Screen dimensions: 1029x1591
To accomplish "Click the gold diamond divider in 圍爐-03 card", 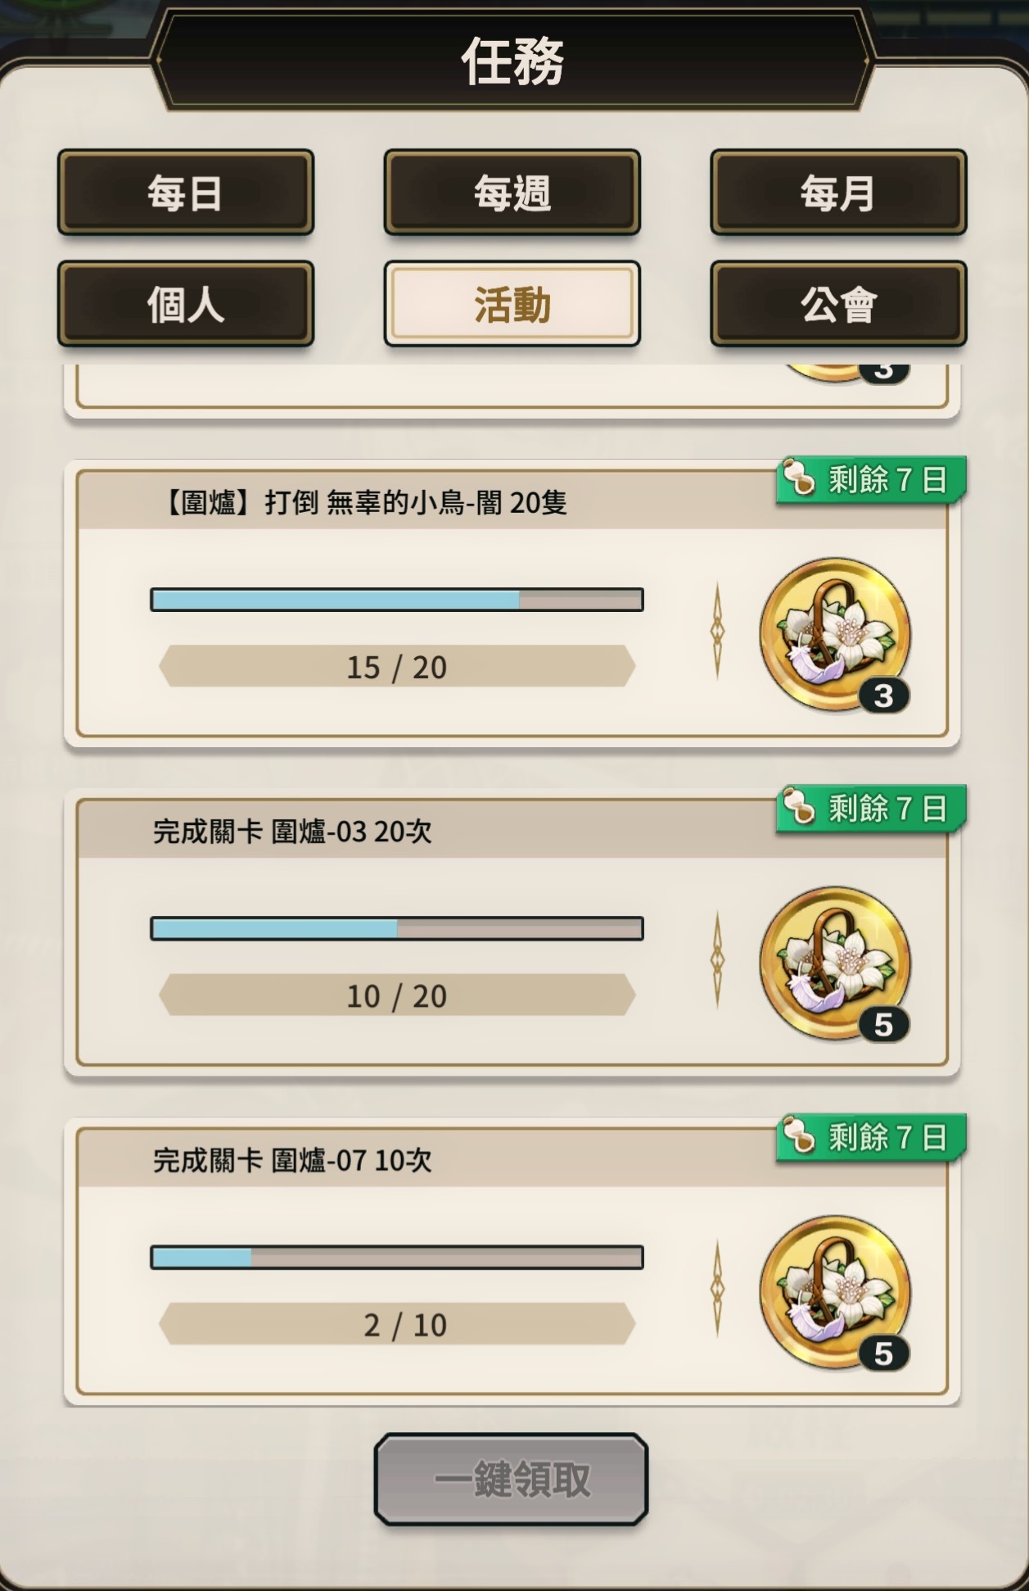I will pos(717,959).
